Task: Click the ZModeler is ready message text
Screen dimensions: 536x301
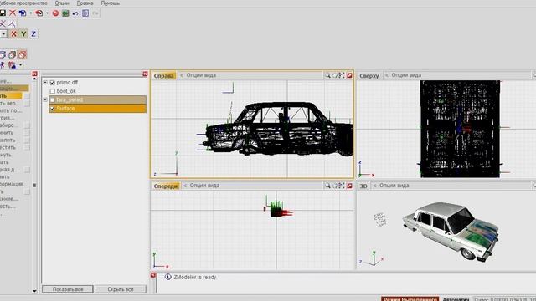Action: coord(195,277)
